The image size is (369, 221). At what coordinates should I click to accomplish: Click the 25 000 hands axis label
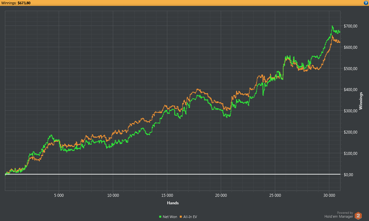275,195
